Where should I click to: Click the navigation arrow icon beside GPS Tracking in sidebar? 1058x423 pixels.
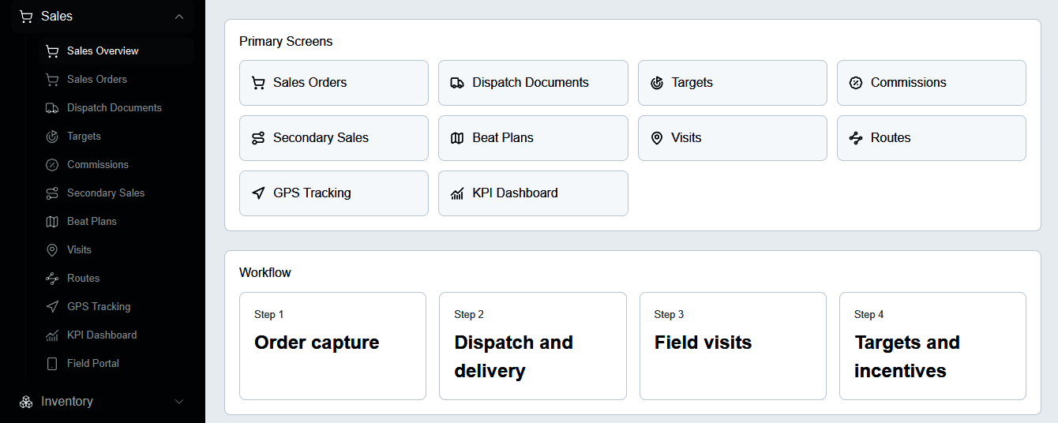52,307
